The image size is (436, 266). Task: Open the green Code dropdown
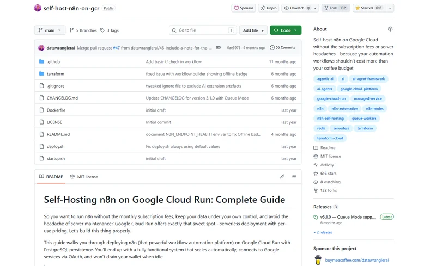click(x=286, y=30)
